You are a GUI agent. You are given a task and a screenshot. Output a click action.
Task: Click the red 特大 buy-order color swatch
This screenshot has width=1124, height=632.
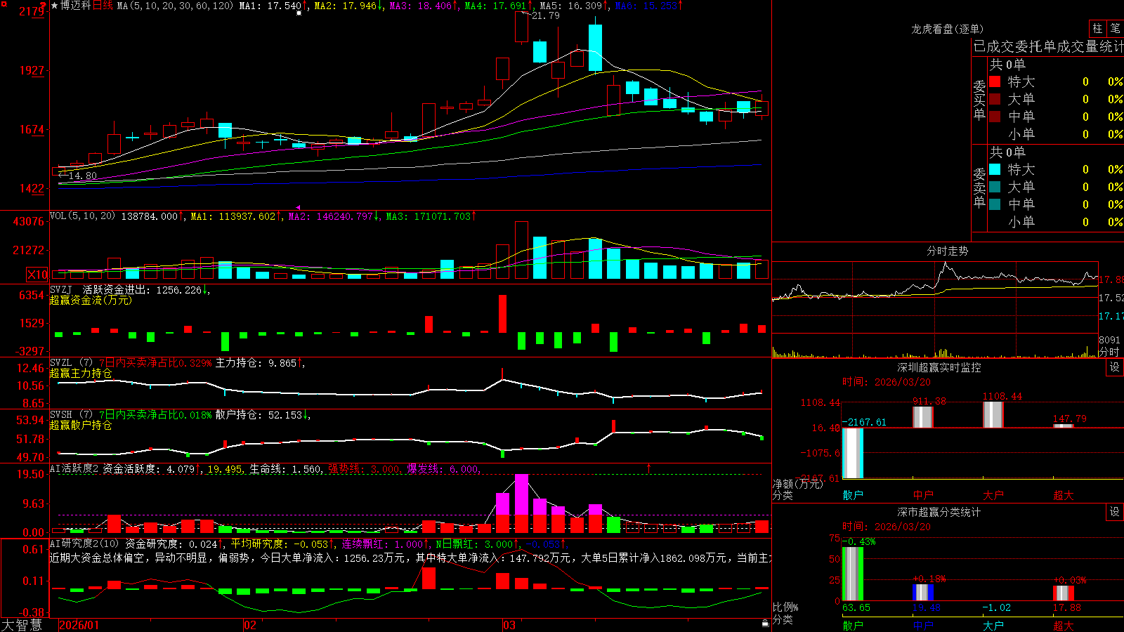[x=995, y=81]
